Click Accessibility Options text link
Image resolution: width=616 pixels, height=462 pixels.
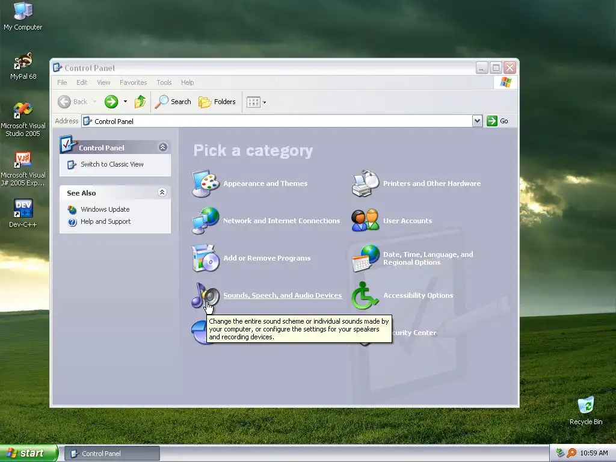418,295
